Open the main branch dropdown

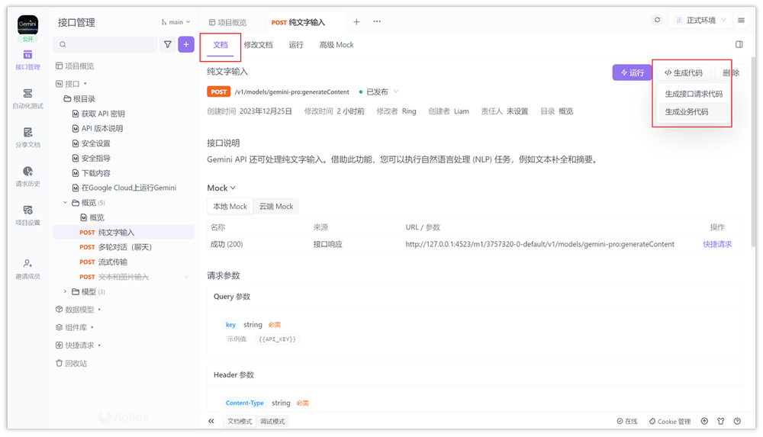(x=175, y=22)
